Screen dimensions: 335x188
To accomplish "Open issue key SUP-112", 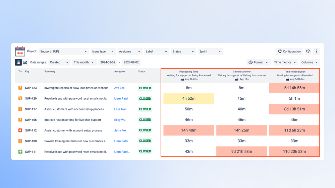I will click(31, 130).
